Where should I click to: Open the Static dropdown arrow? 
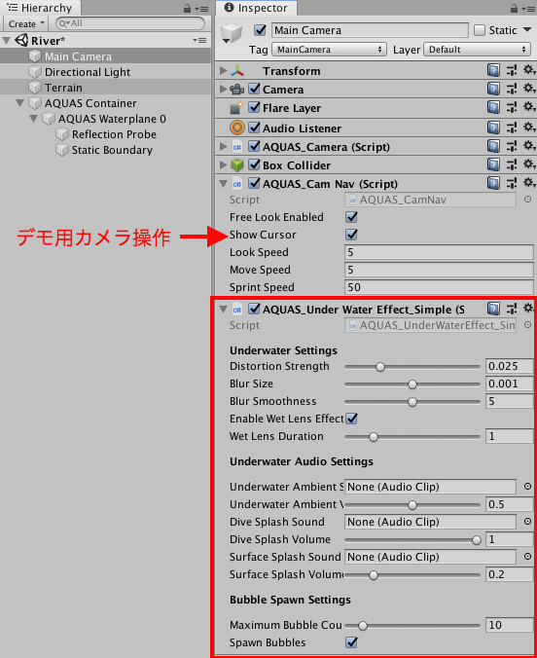[527, 30]
